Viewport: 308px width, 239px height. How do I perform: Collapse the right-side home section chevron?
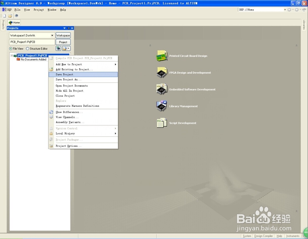(296, 45)
